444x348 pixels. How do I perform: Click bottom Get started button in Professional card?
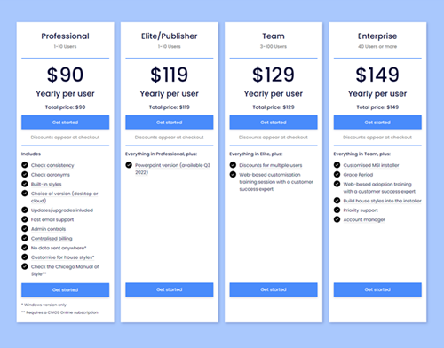pyautogui.click(x=65, y=289)
